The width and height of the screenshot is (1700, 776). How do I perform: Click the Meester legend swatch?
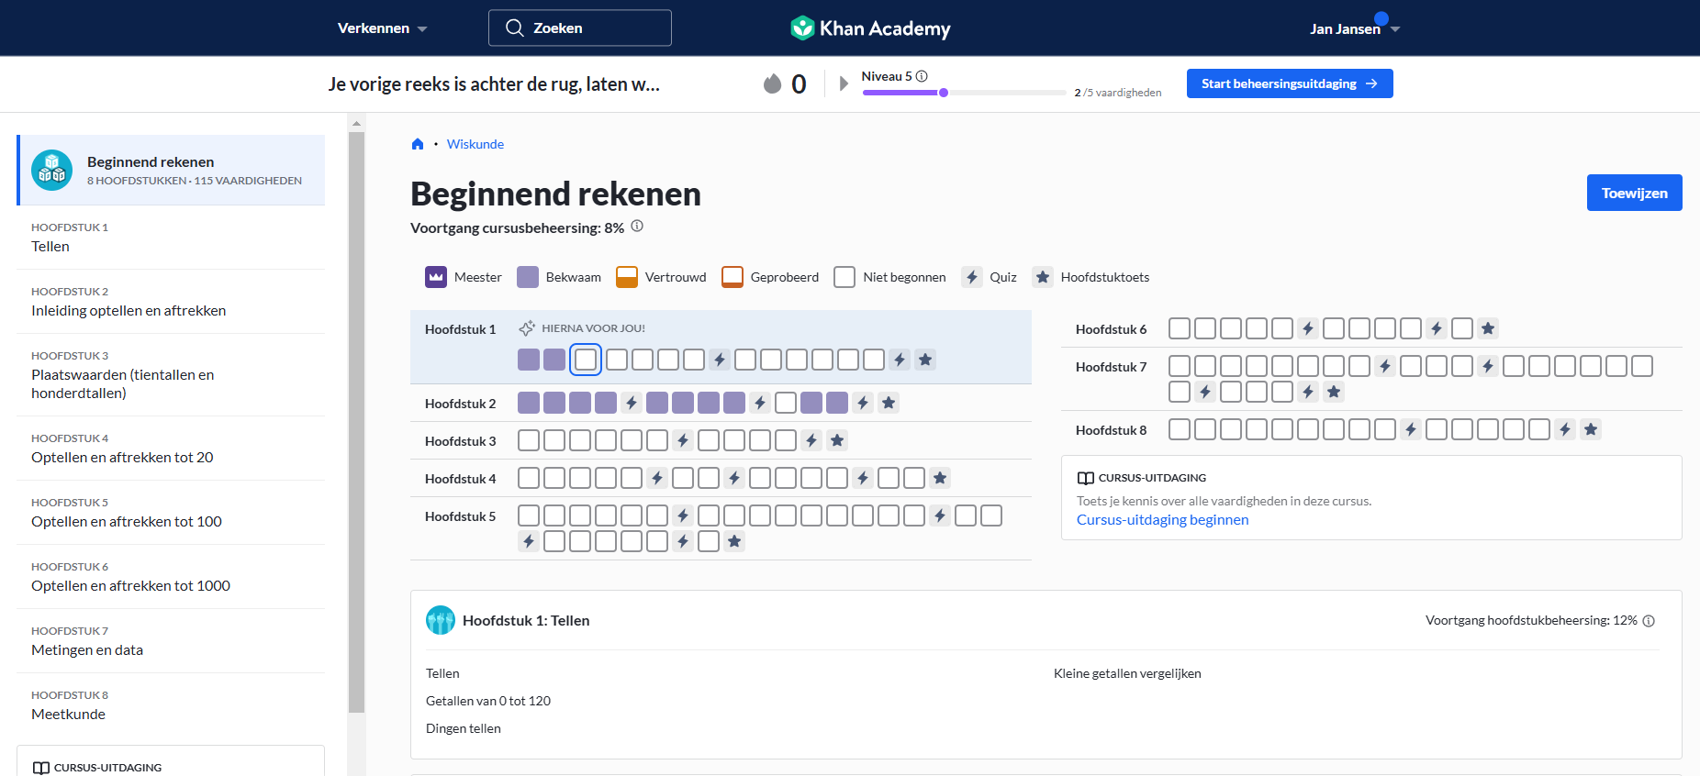pos(436,277)
